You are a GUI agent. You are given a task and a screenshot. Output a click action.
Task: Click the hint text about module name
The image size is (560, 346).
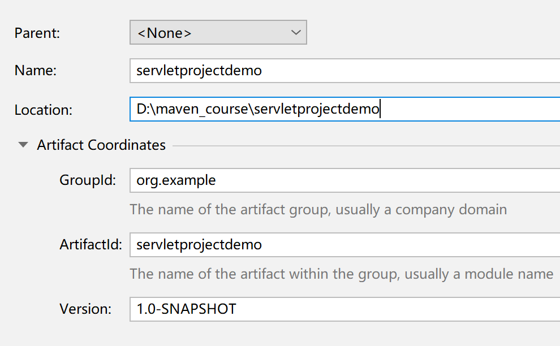coord(341,274)
